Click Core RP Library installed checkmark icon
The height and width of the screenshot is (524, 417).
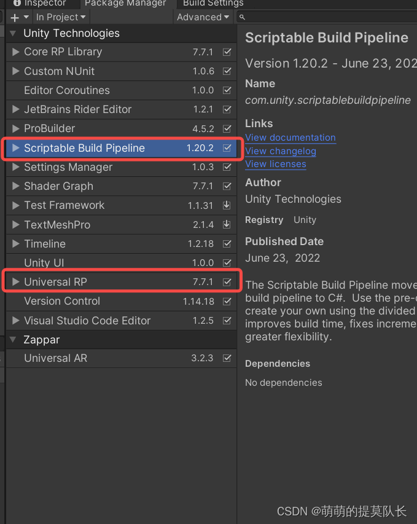(x=227, y=52)
